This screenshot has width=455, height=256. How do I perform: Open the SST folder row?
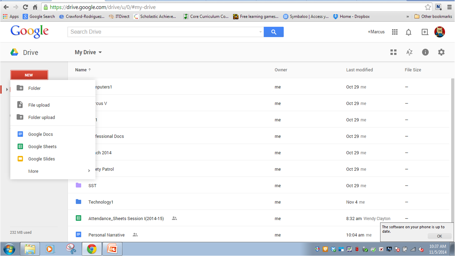(x=259, y=185)
